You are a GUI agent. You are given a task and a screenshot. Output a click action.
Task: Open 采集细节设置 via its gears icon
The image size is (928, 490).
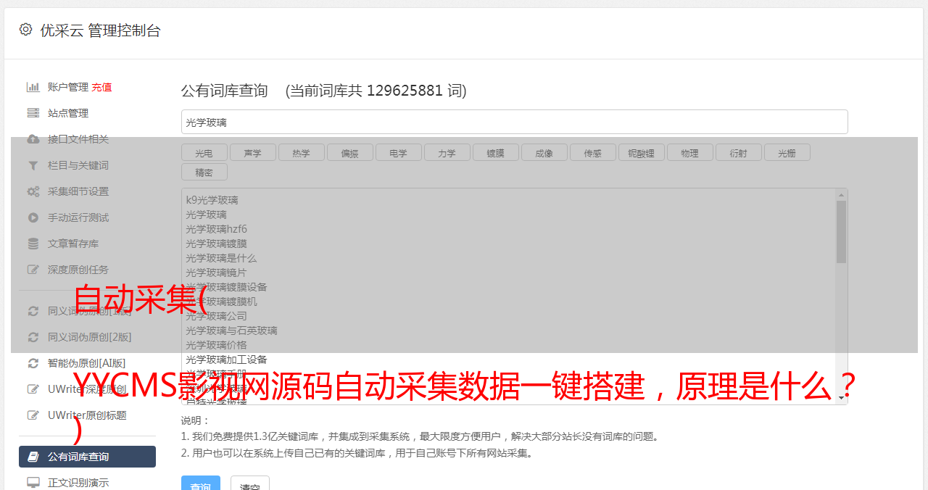click(33, 191)
